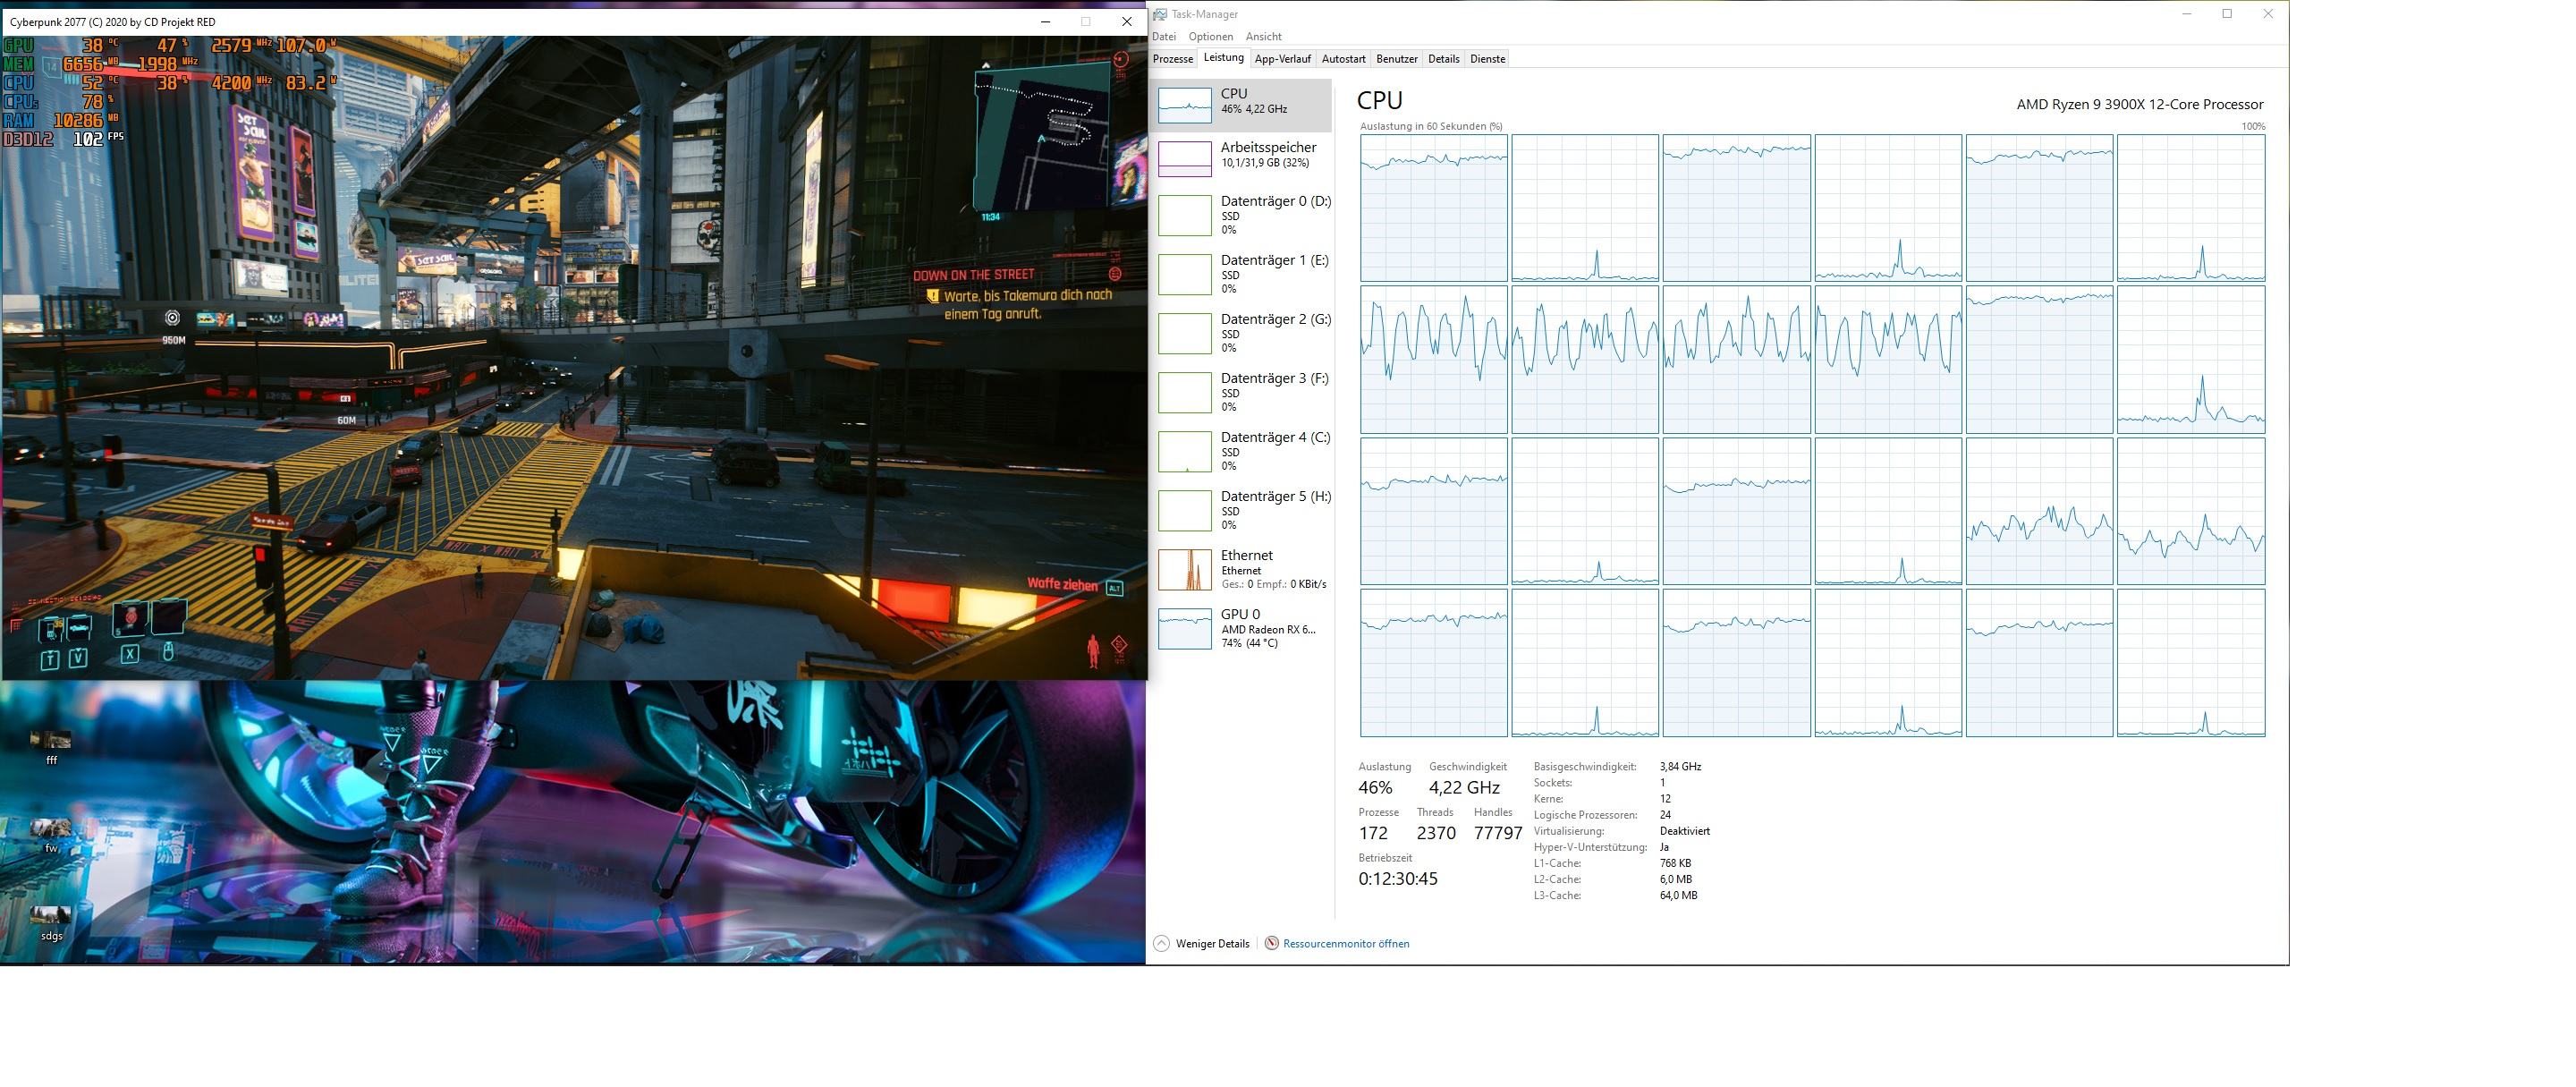Click the Task-Manager title bar icon
The image size is (2576, 1087).
point(1160,14)
